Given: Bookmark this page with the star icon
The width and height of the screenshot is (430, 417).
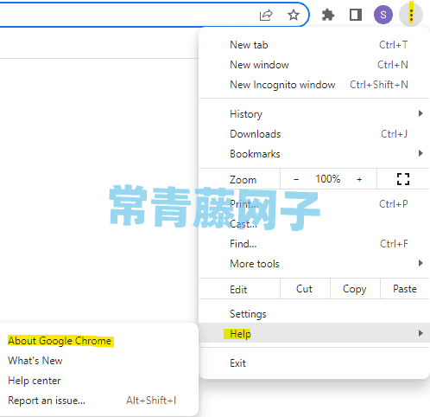Looking at the screenshot, I should click(294, 15).
